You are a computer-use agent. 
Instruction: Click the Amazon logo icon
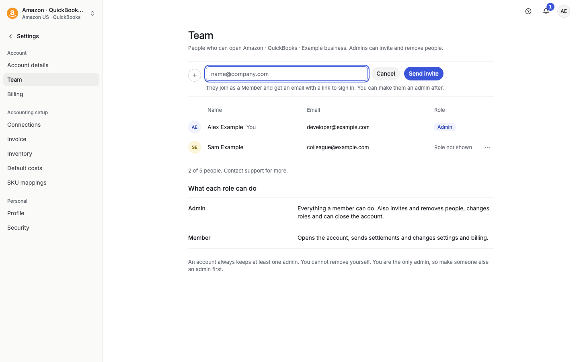click(x=12, y=13)
